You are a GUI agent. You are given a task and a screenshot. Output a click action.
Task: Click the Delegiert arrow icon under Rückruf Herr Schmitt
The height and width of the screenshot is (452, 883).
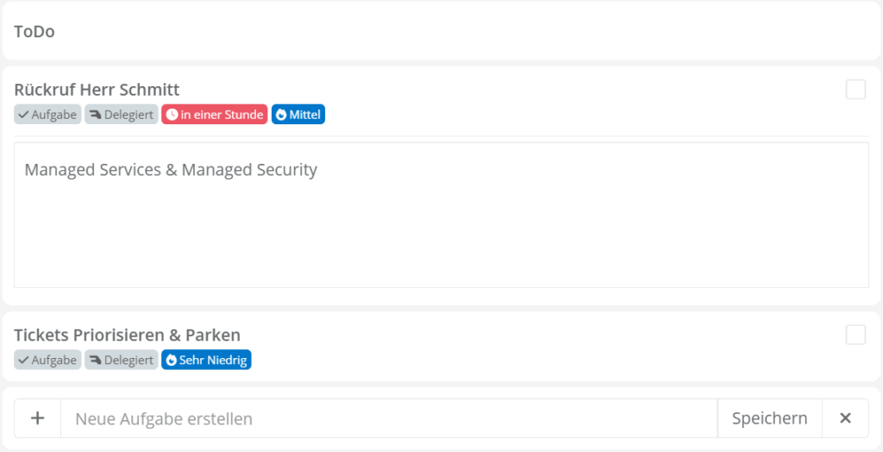95,115
